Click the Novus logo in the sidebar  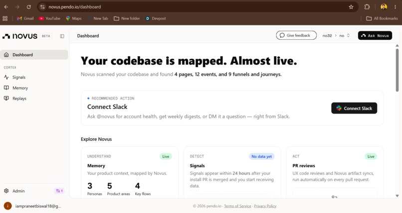20,36
